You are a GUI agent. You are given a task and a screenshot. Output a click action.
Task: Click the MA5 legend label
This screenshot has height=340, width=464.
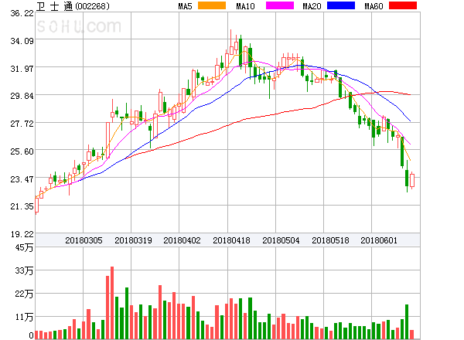[x=186, y=6]
